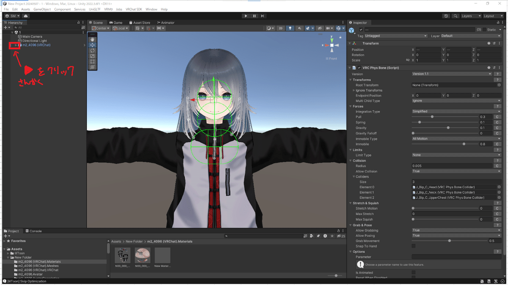The image size is (508, 285).
Task: Toggle scene visibility hidden-objects icon
Action: [320, 28]
